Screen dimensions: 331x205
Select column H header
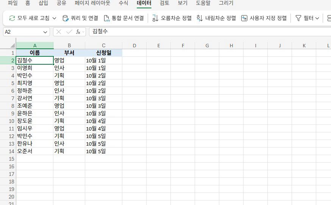click(231, 45)
